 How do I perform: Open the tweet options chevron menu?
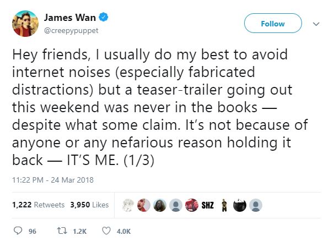(316, 24)
